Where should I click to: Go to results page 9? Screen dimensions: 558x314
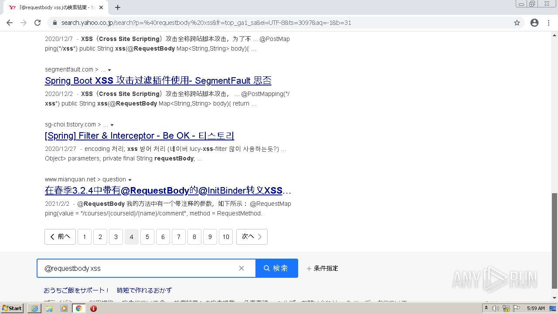210,237
